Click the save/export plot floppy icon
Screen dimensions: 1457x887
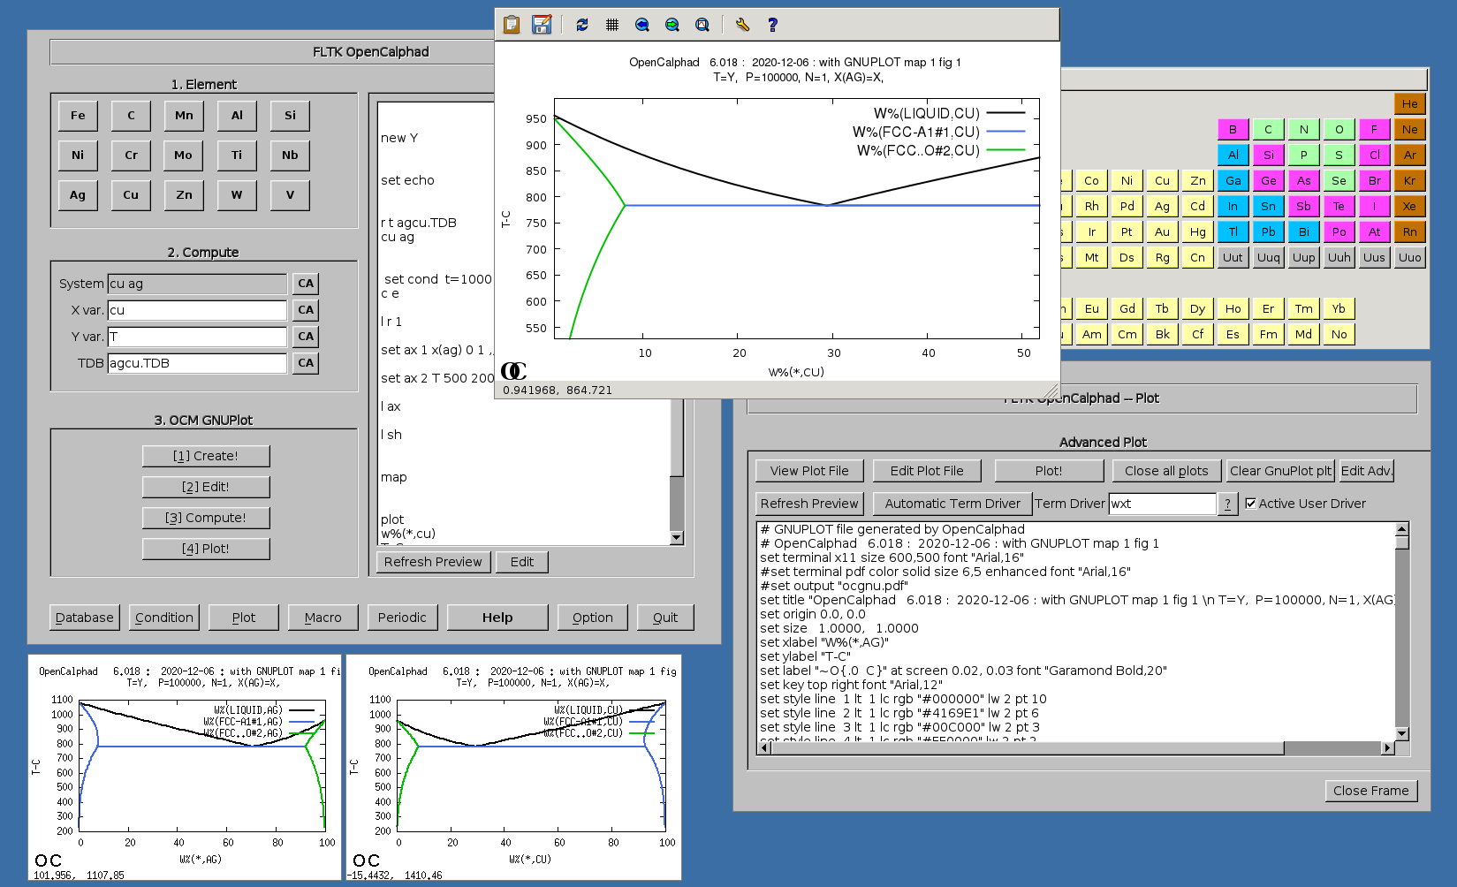pos(542,25)
